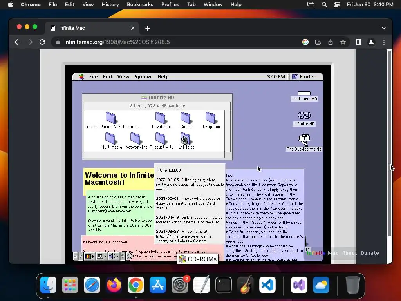Open the Finder application menu
Screen dimensions: 401x301
[304, 76]
